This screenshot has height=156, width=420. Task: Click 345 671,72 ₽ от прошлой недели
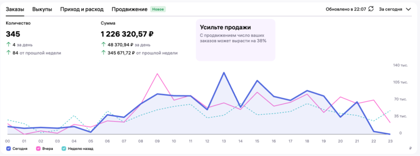(x=139, y=53)
